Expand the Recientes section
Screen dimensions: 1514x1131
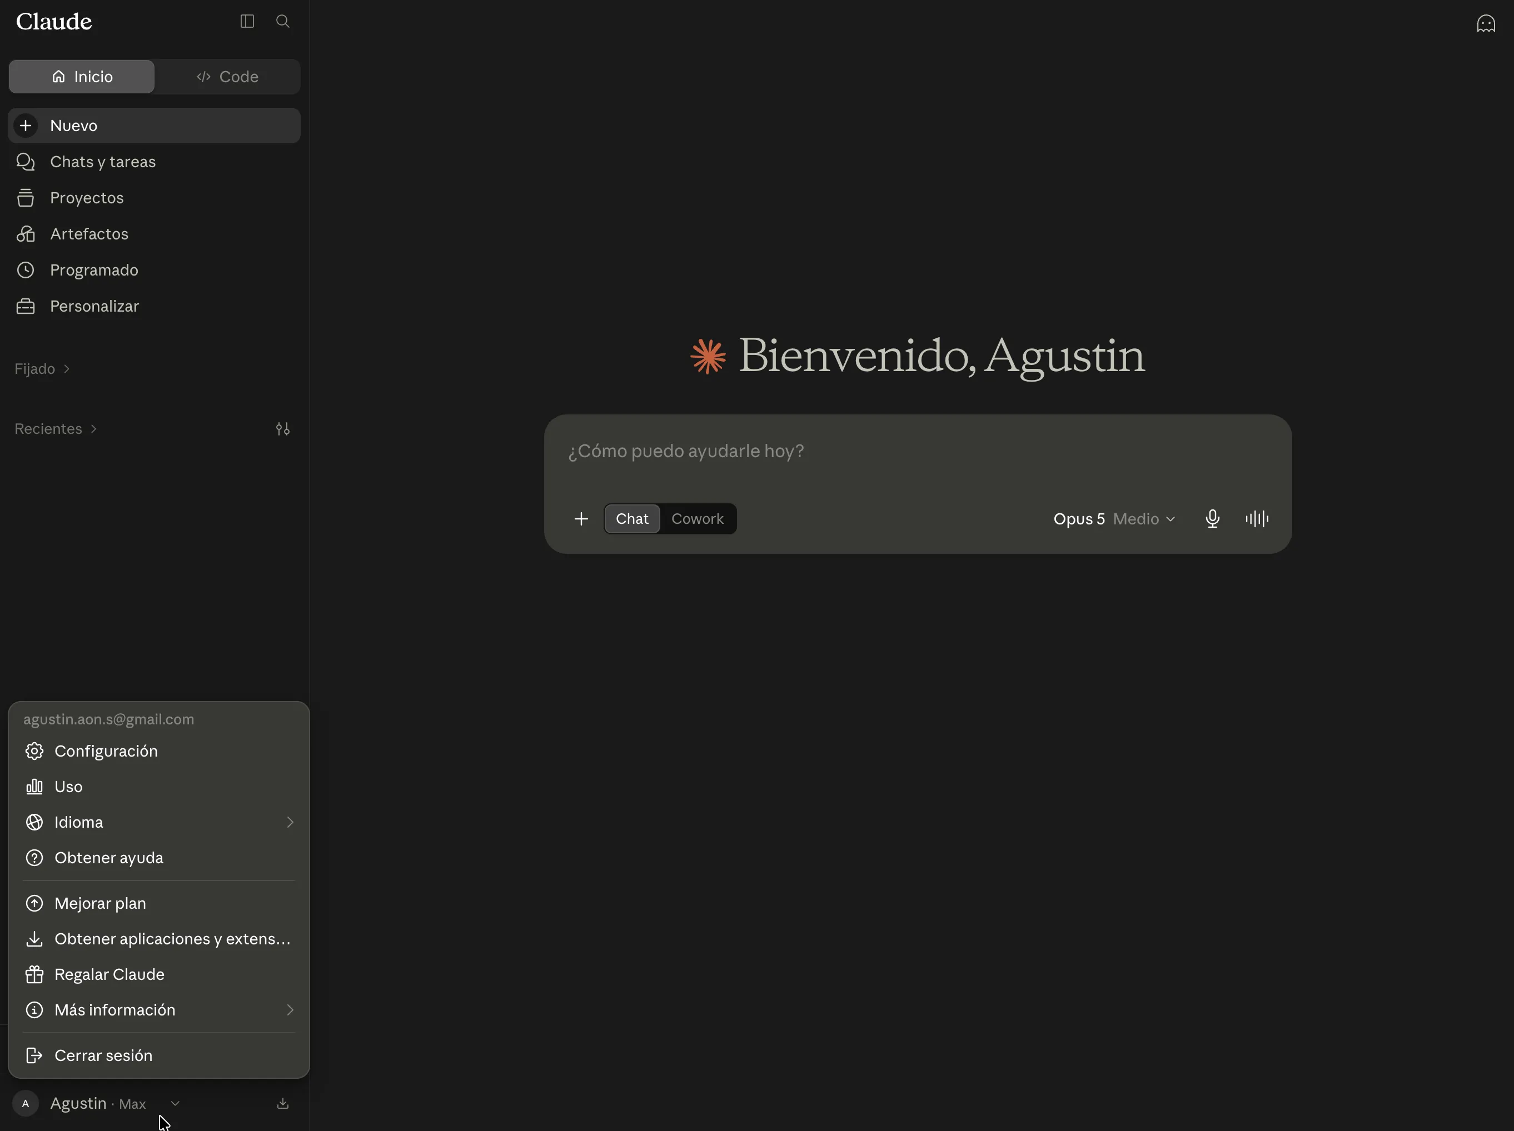[x=56, y=429]
